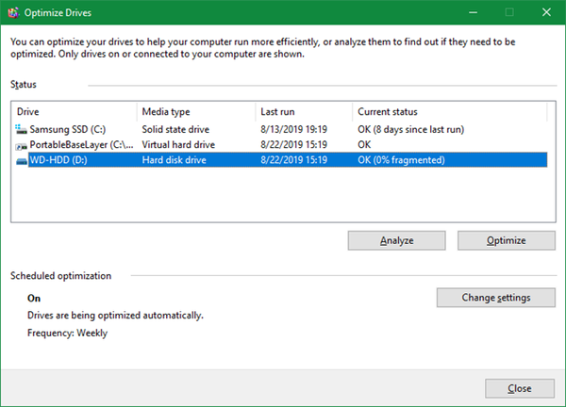Click the WD-HDD hard disk icon

(22, 161)
